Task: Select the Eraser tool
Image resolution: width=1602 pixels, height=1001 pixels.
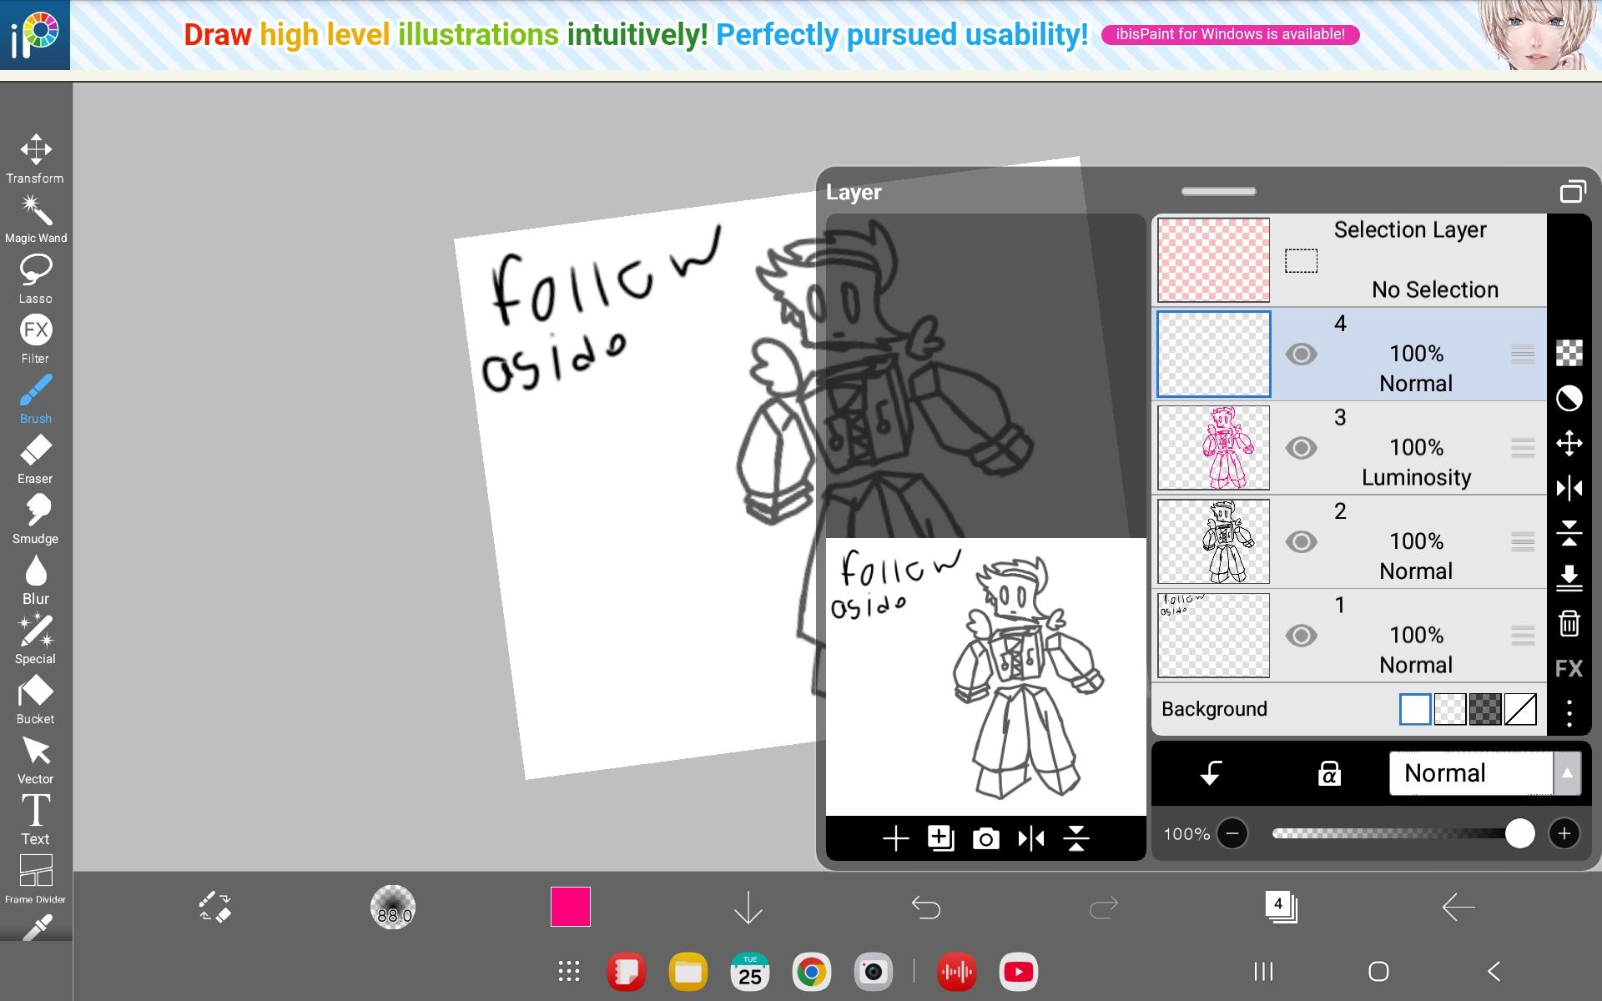Action: pyautogui.click(x=35, y=459)
